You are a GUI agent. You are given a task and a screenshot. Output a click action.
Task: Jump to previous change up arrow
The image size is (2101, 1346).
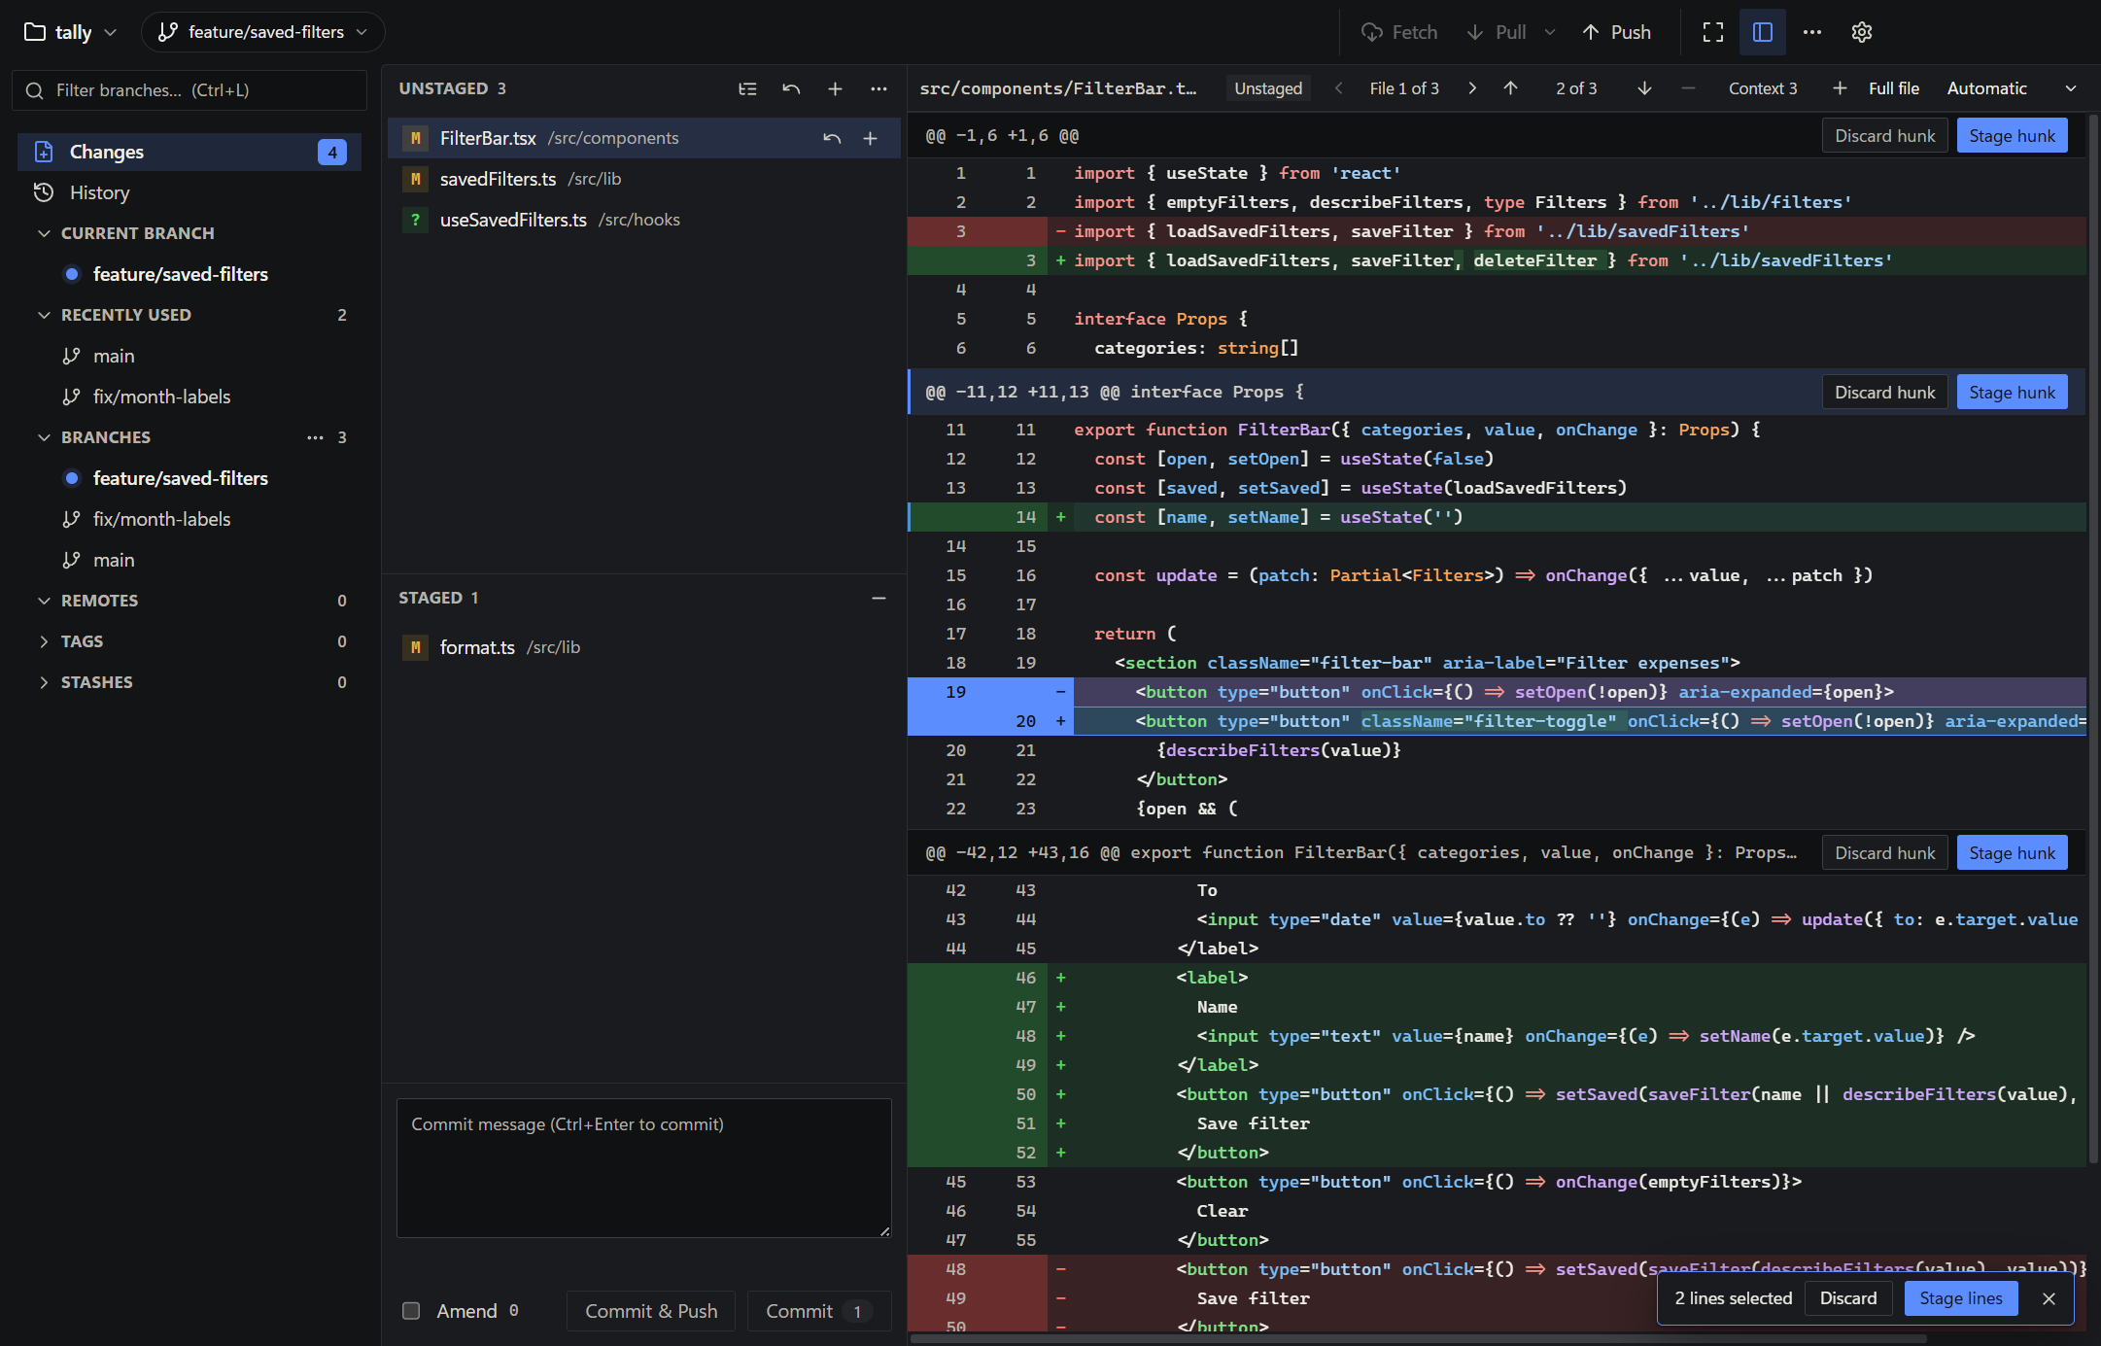1510,88
